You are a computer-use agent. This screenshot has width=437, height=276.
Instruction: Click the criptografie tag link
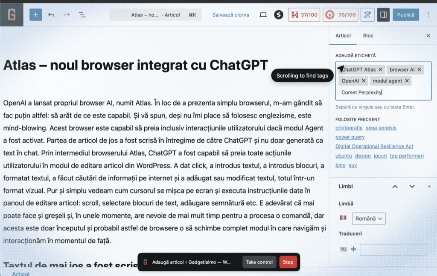349,128
